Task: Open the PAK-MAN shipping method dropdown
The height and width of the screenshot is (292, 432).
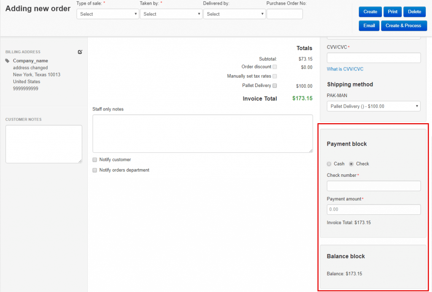Action: [x=373, y=106]
